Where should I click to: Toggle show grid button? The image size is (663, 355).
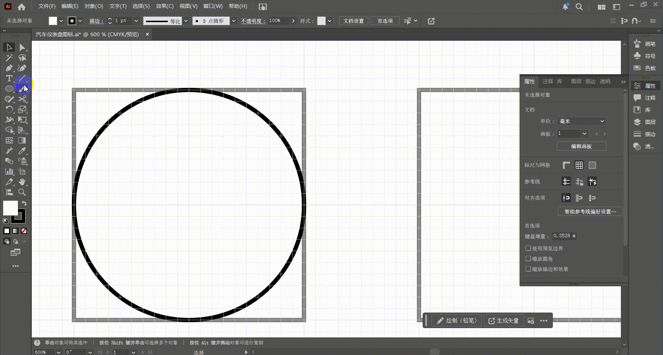(x=579, y=165)
